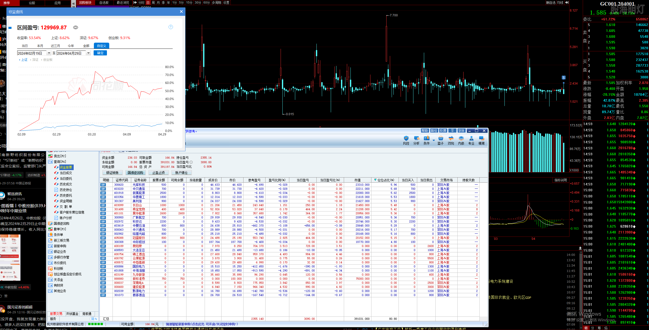Toggle 深证 benchmark line in chart legend
Screen dimensions: 649x330
pyautogui.click(x=34, y=60)
